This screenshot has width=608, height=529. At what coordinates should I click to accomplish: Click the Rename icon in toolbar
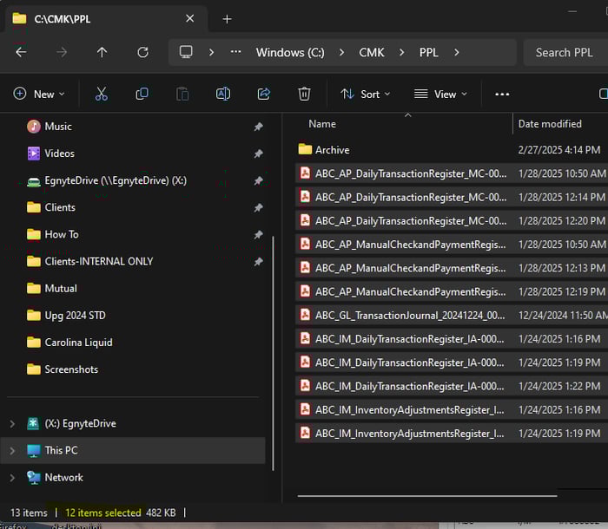click(x=223, y=94)
